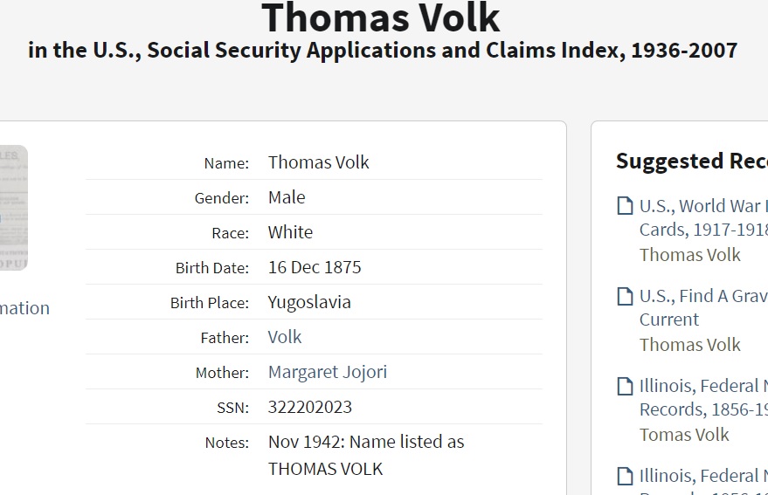Viewport: 768px width, 495px height.
Task: Click the document icon beside World War I record
Action: (x=625, y=206)
